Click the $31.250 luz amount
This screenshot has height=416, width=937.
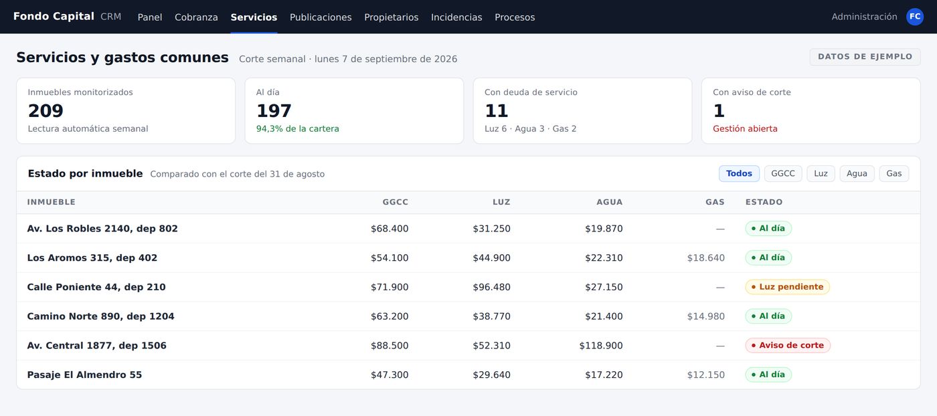pyautogui.click(x=491, y=229)
